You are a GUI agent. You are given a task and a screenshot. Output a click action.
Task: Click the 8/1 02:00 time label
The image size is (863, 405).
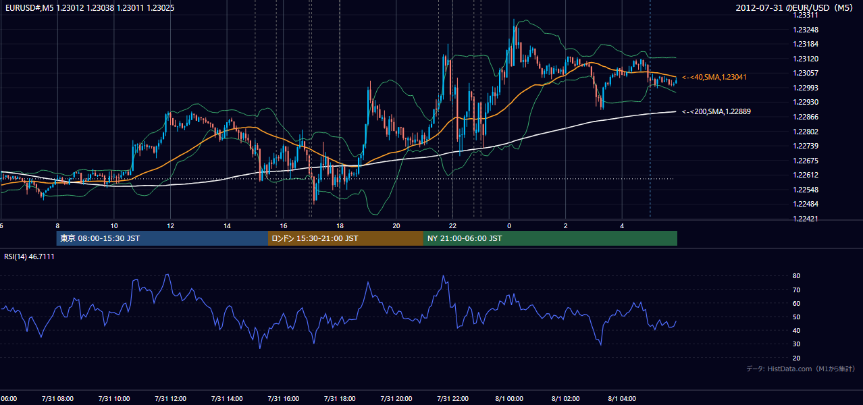pos(566,398)
